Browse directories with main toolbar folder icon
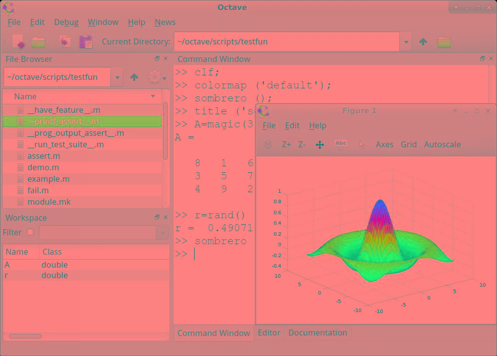497x356 pixels. (444, 42)
